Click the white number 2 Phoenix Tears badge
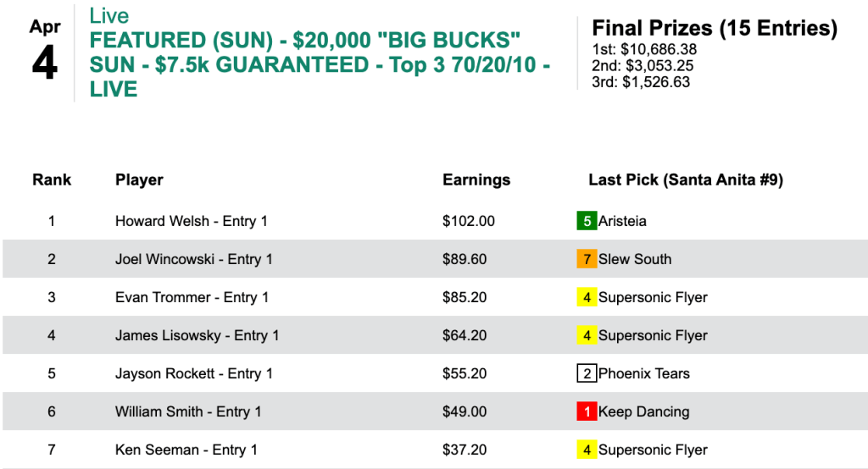Image resolution: width=868 pixels, height=469 pixels. [587, 373]
